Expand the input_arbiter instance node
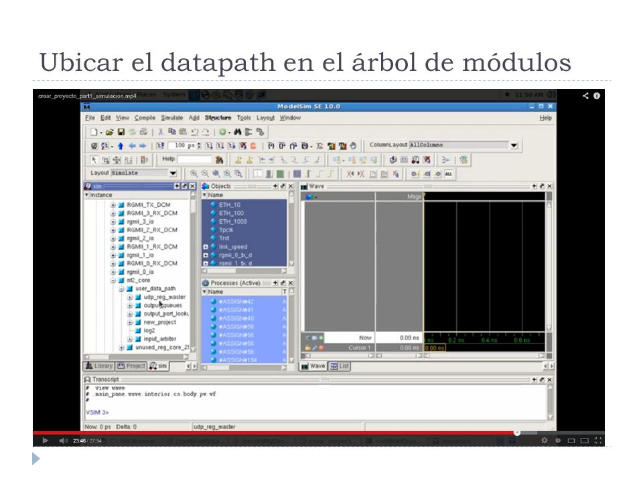Image resolution: width=643 pixels, height=482 pixels. pos(129,339)
